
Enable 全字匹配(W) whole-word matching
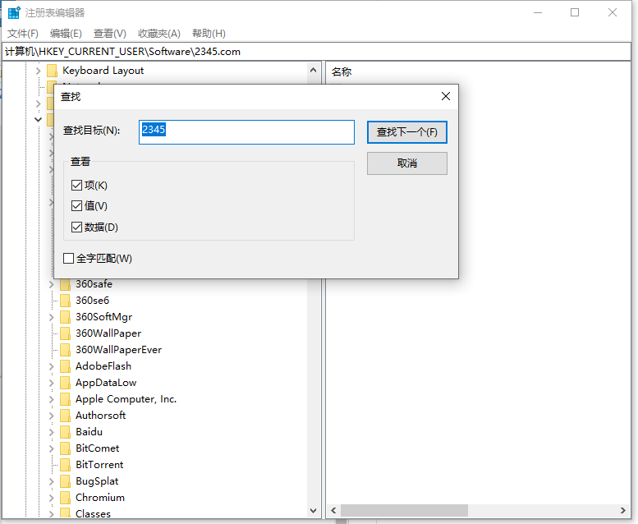tap(69, 259)
